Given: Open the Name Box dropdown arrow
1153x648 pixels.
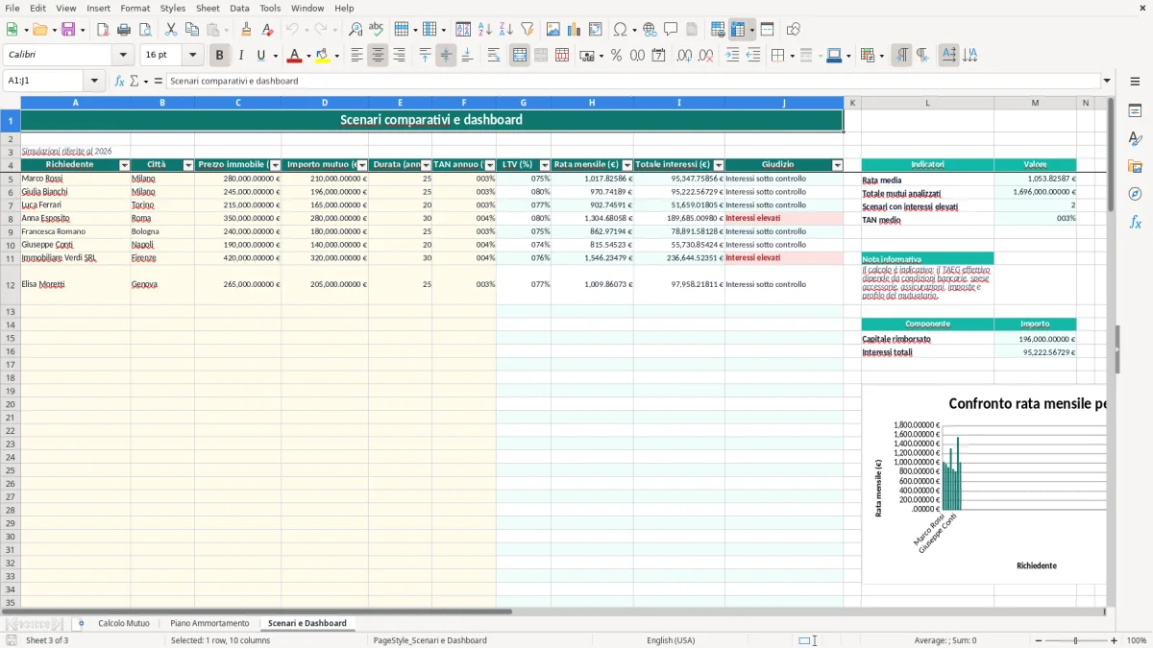Looking at the screenshot, I should (x=94, y=81).
